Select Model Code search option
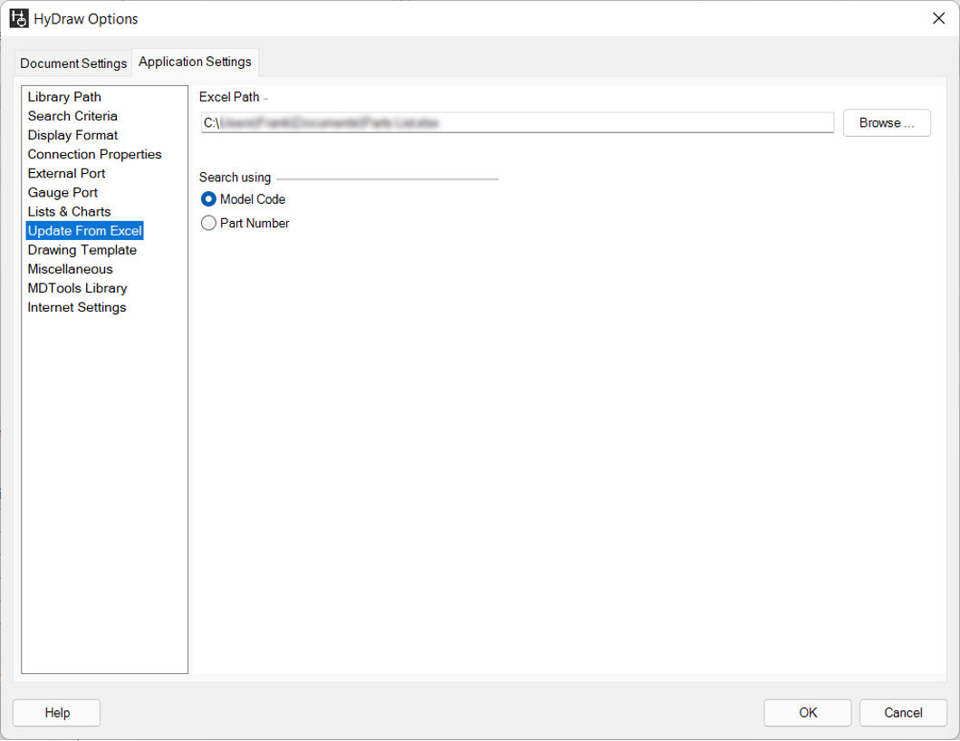This screenshot has height=741, width=960. (x=208, y=199)
